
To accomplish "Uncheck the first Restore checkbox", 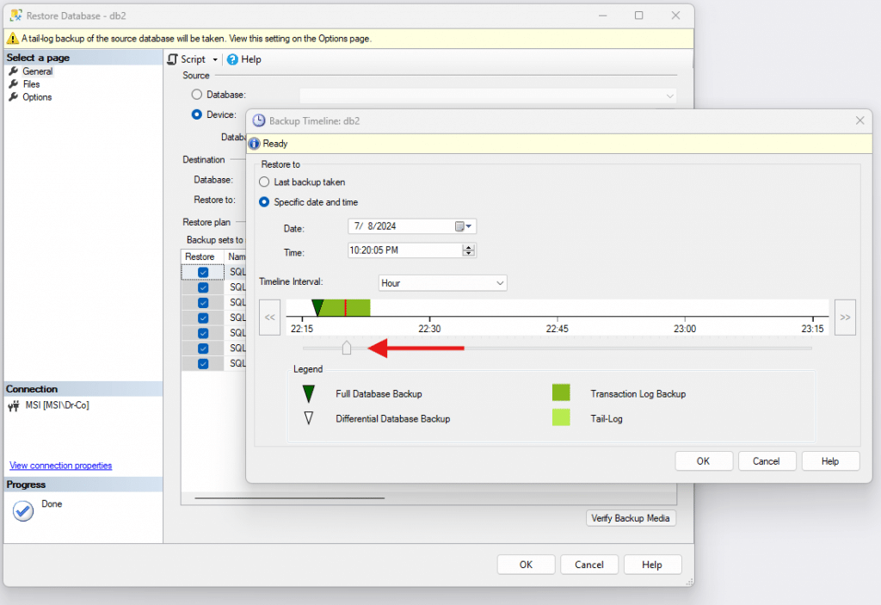I will 202,271.
